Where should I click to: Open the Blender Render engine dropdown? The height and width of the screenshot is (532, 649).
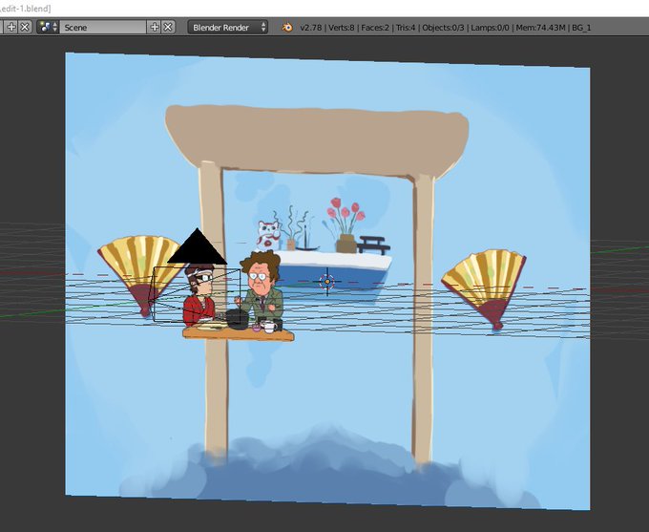point(228,28)
